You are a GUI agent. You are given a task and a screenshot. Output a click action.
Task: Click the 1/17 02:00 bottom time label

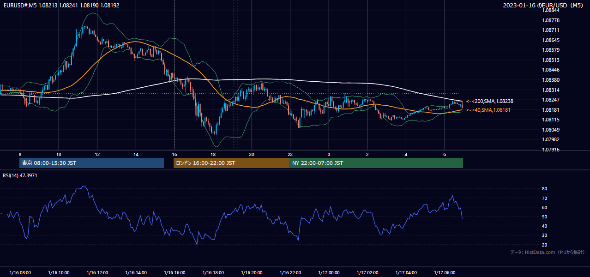pos(367,273)
